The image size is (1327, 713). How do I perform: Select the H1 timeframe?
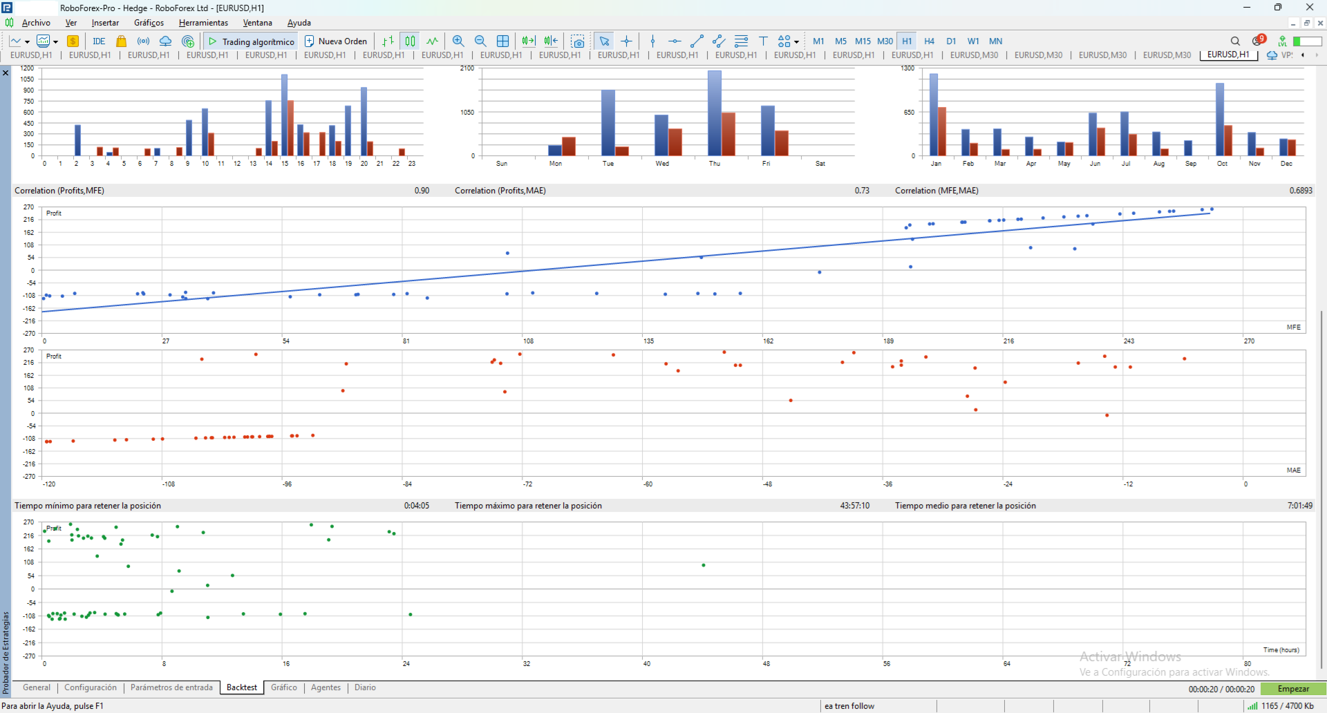tap(907, 41)
